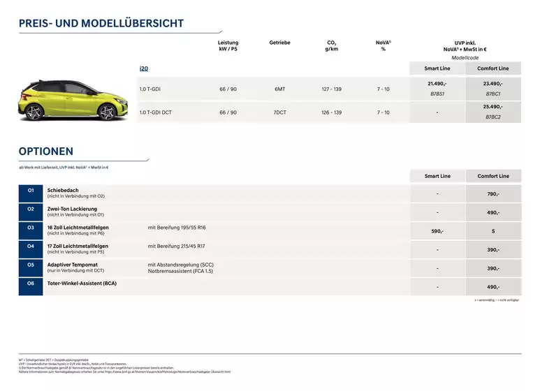Select the 25.490,- DCT Comfort Line price
This screenshot has height=391, width=540.
[492, 107]
